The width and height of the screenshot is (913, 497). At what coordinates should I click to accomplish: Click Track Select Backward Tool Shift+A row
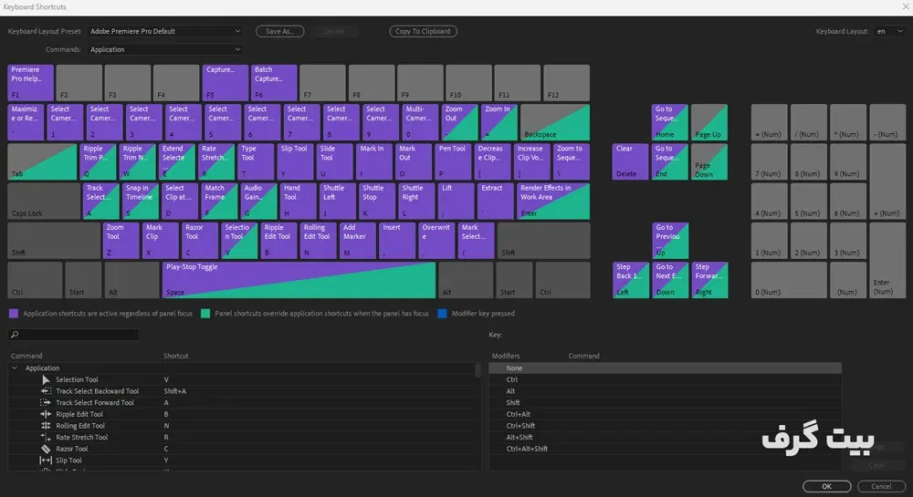pos(242,391)
